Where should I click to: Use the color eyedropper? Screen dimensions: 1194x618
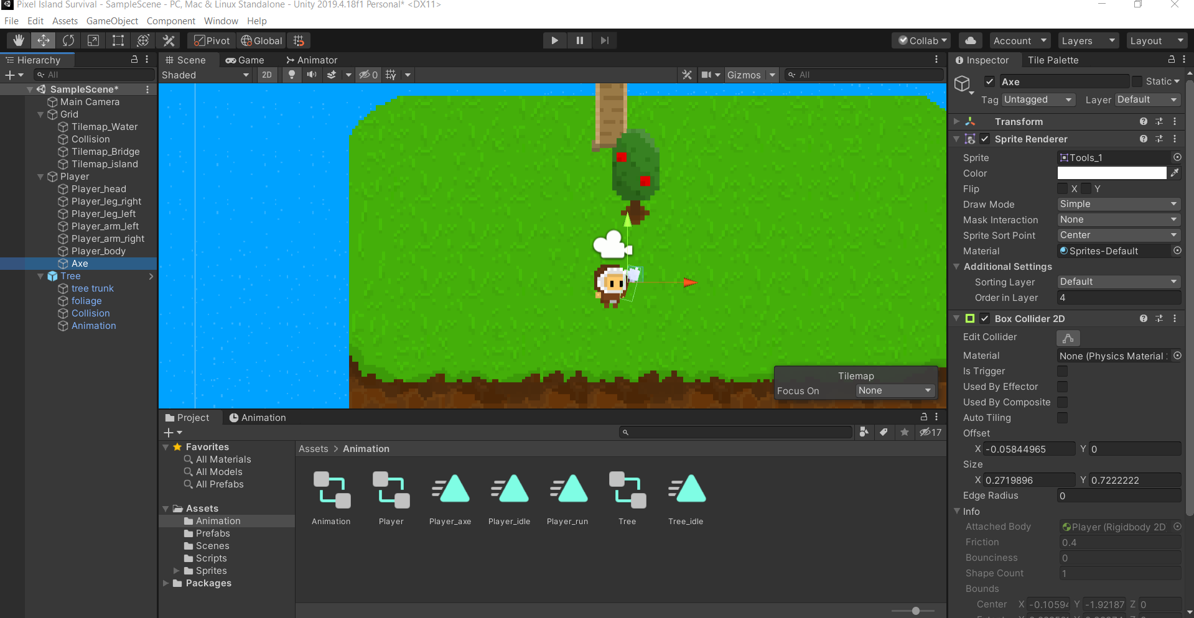[x=1175, y=173]
